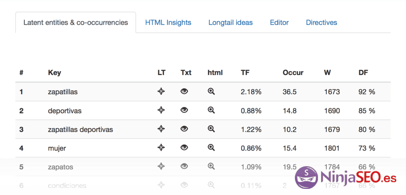Select the keyword zapatos
406x195 pixels.
(60, 167)
